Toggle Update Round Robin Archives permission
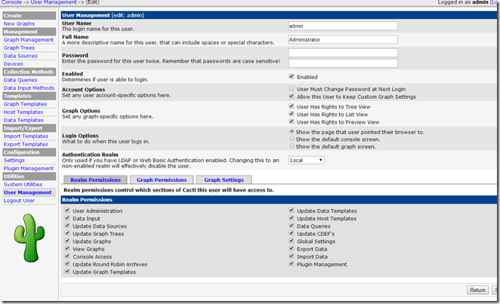The width and height of the screenshot is (500, 304). tap(67, 263)
